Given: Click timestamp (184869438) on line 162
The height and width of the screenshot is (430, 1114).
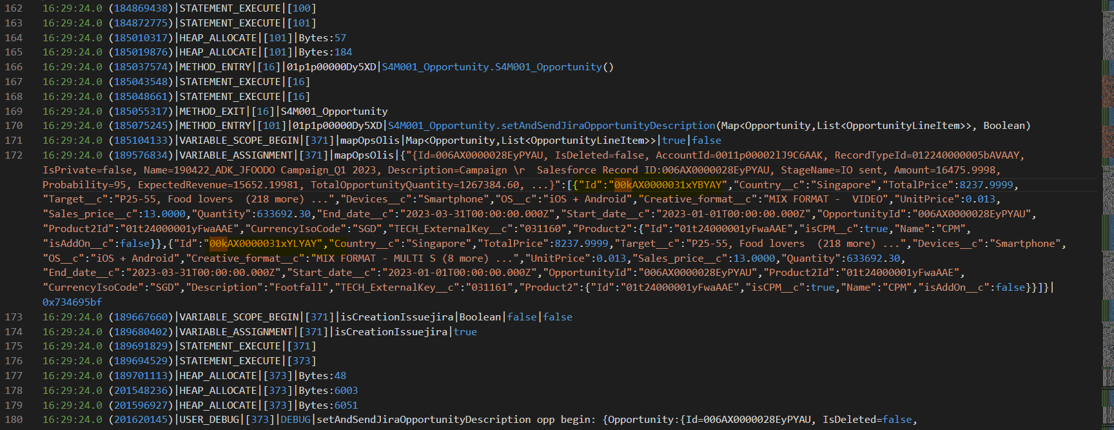Looking at the screenshot, I should 141,8.
